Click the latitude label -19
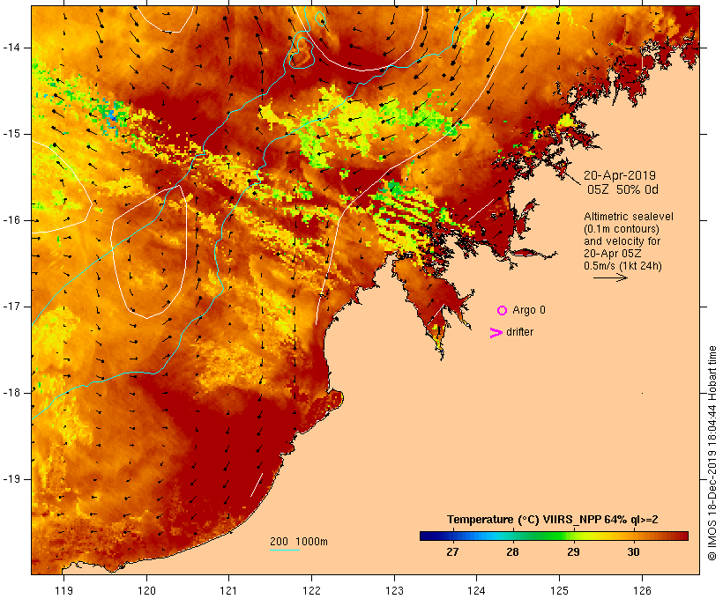This screenshot has width=723, height=599. 11,479
